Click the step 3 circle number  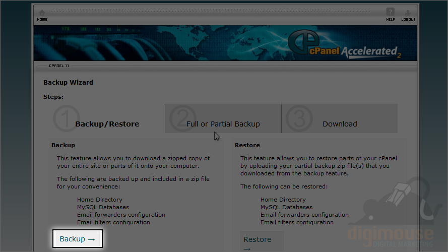pyautogui.click(x=299, y=118)
